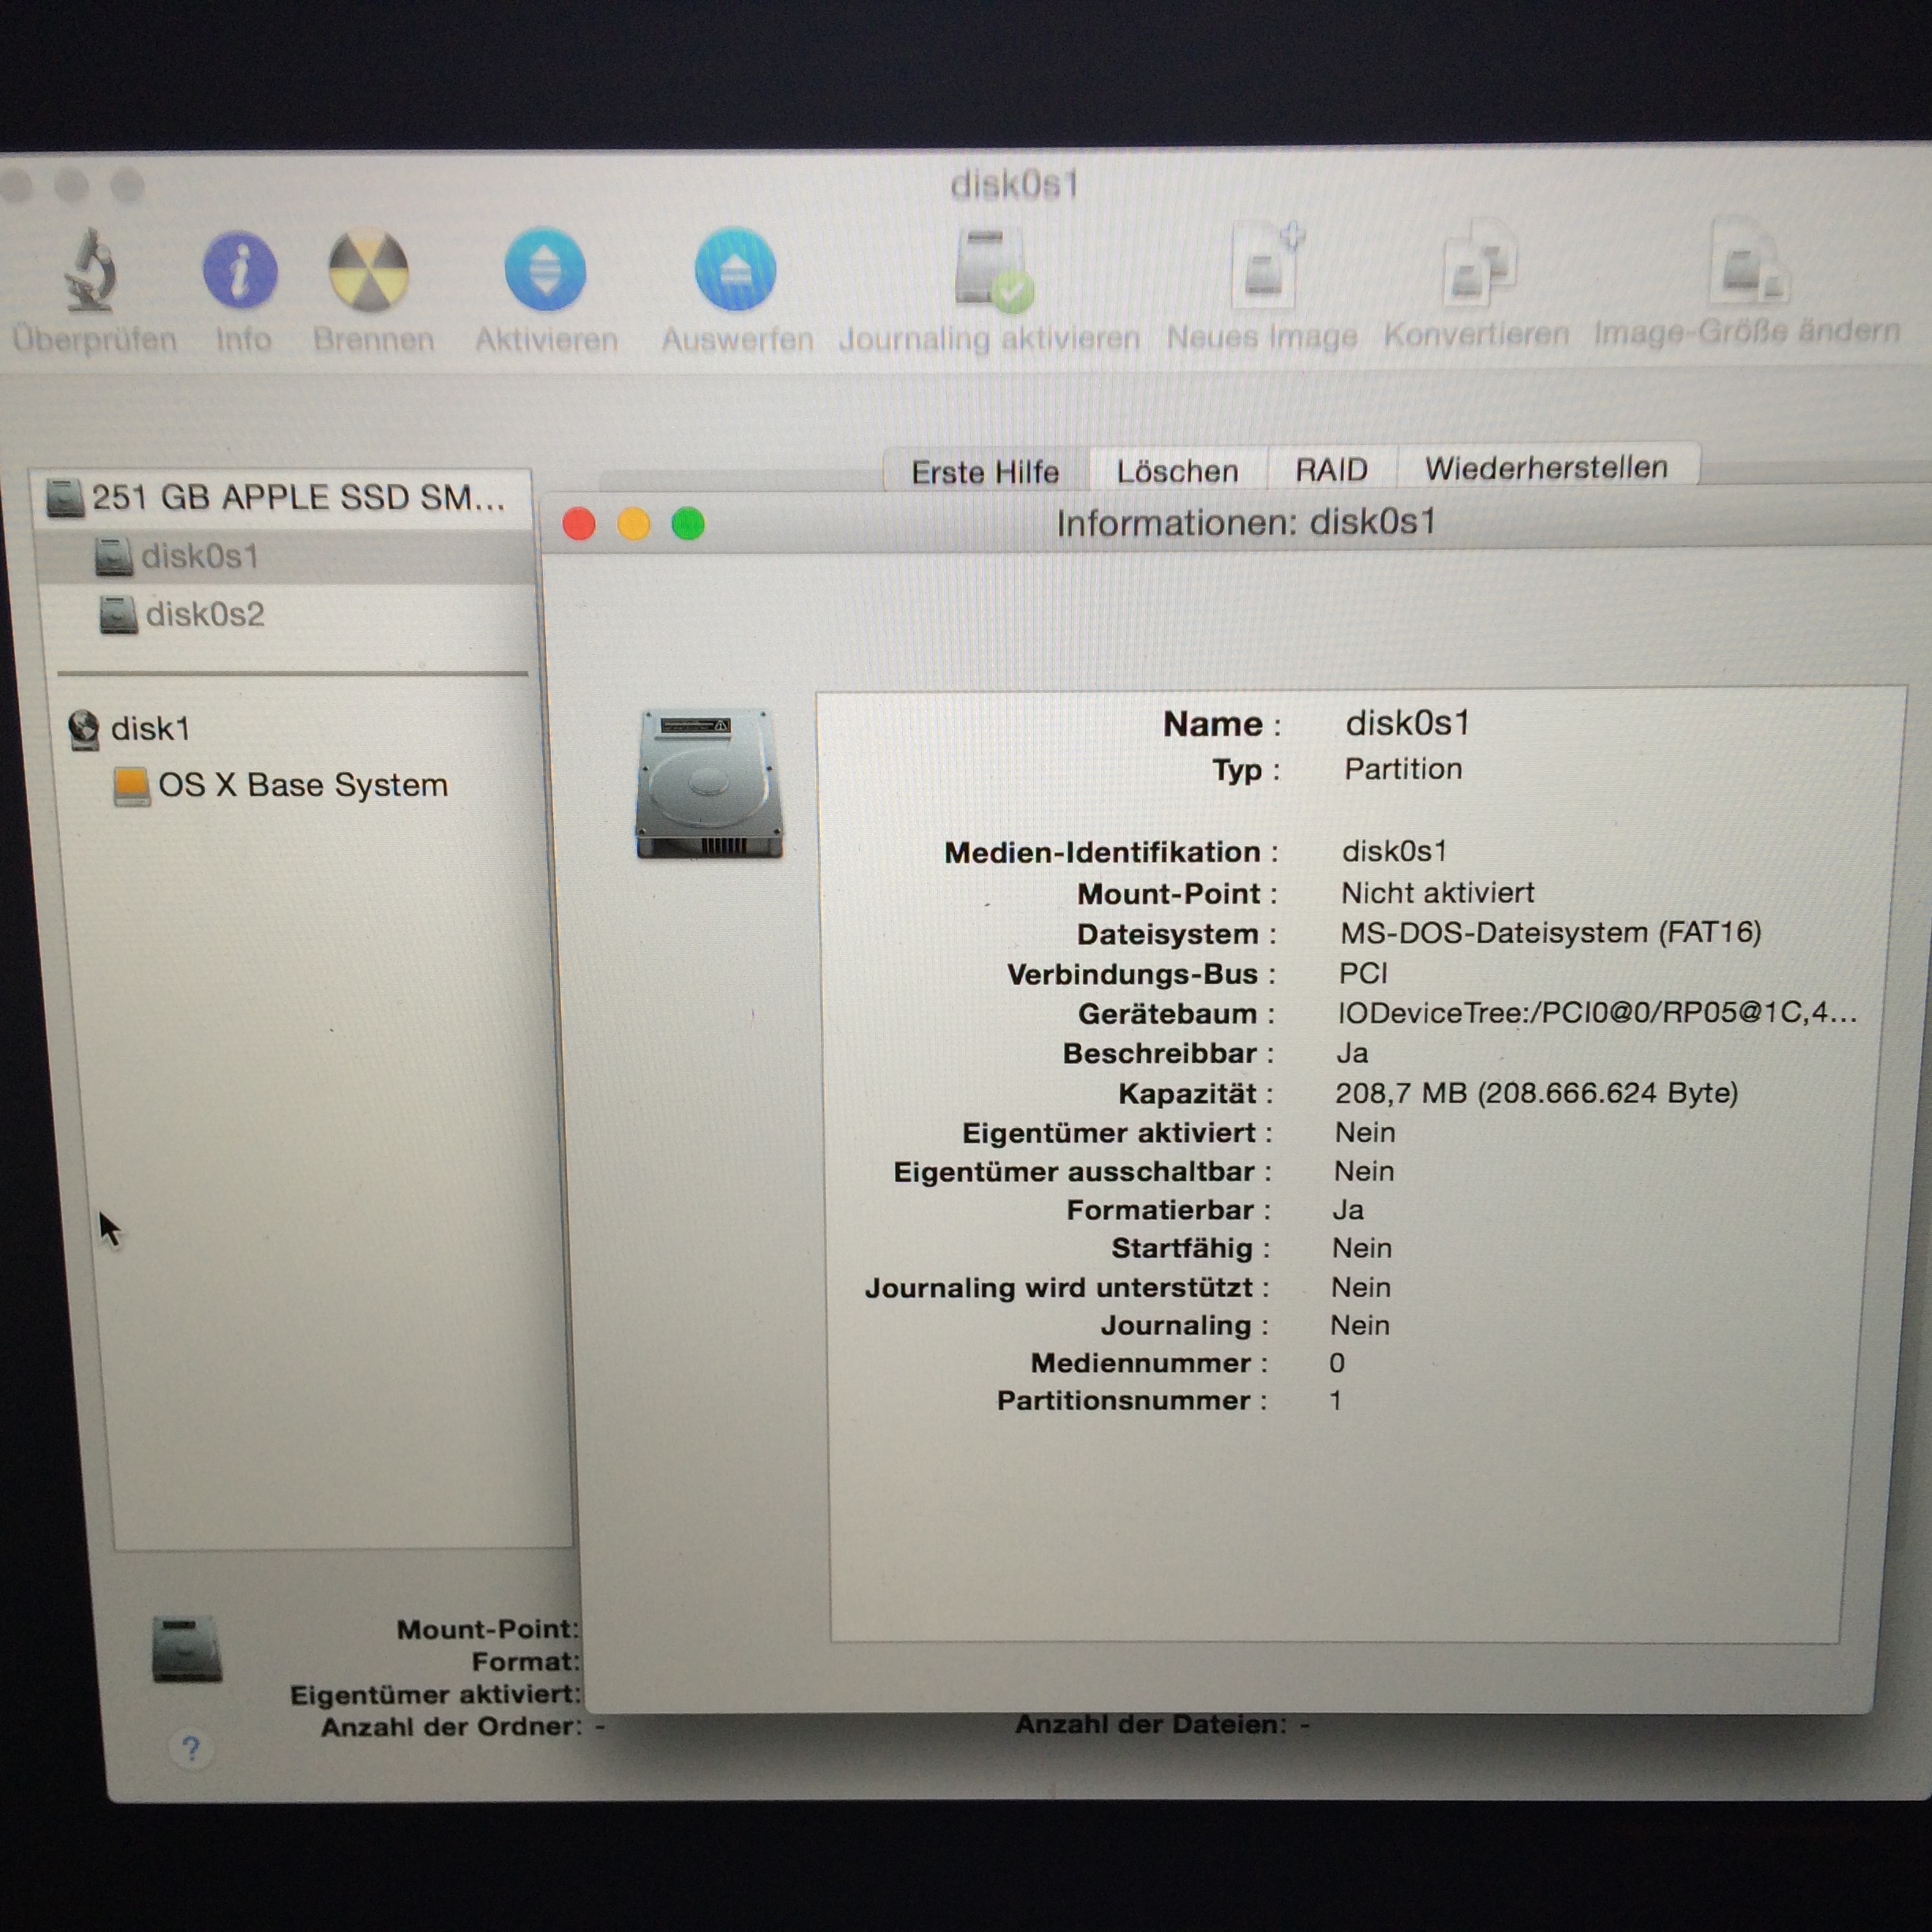Click the Aktivieren mount icon
Screen dimensions: 1932x1932
545,270
